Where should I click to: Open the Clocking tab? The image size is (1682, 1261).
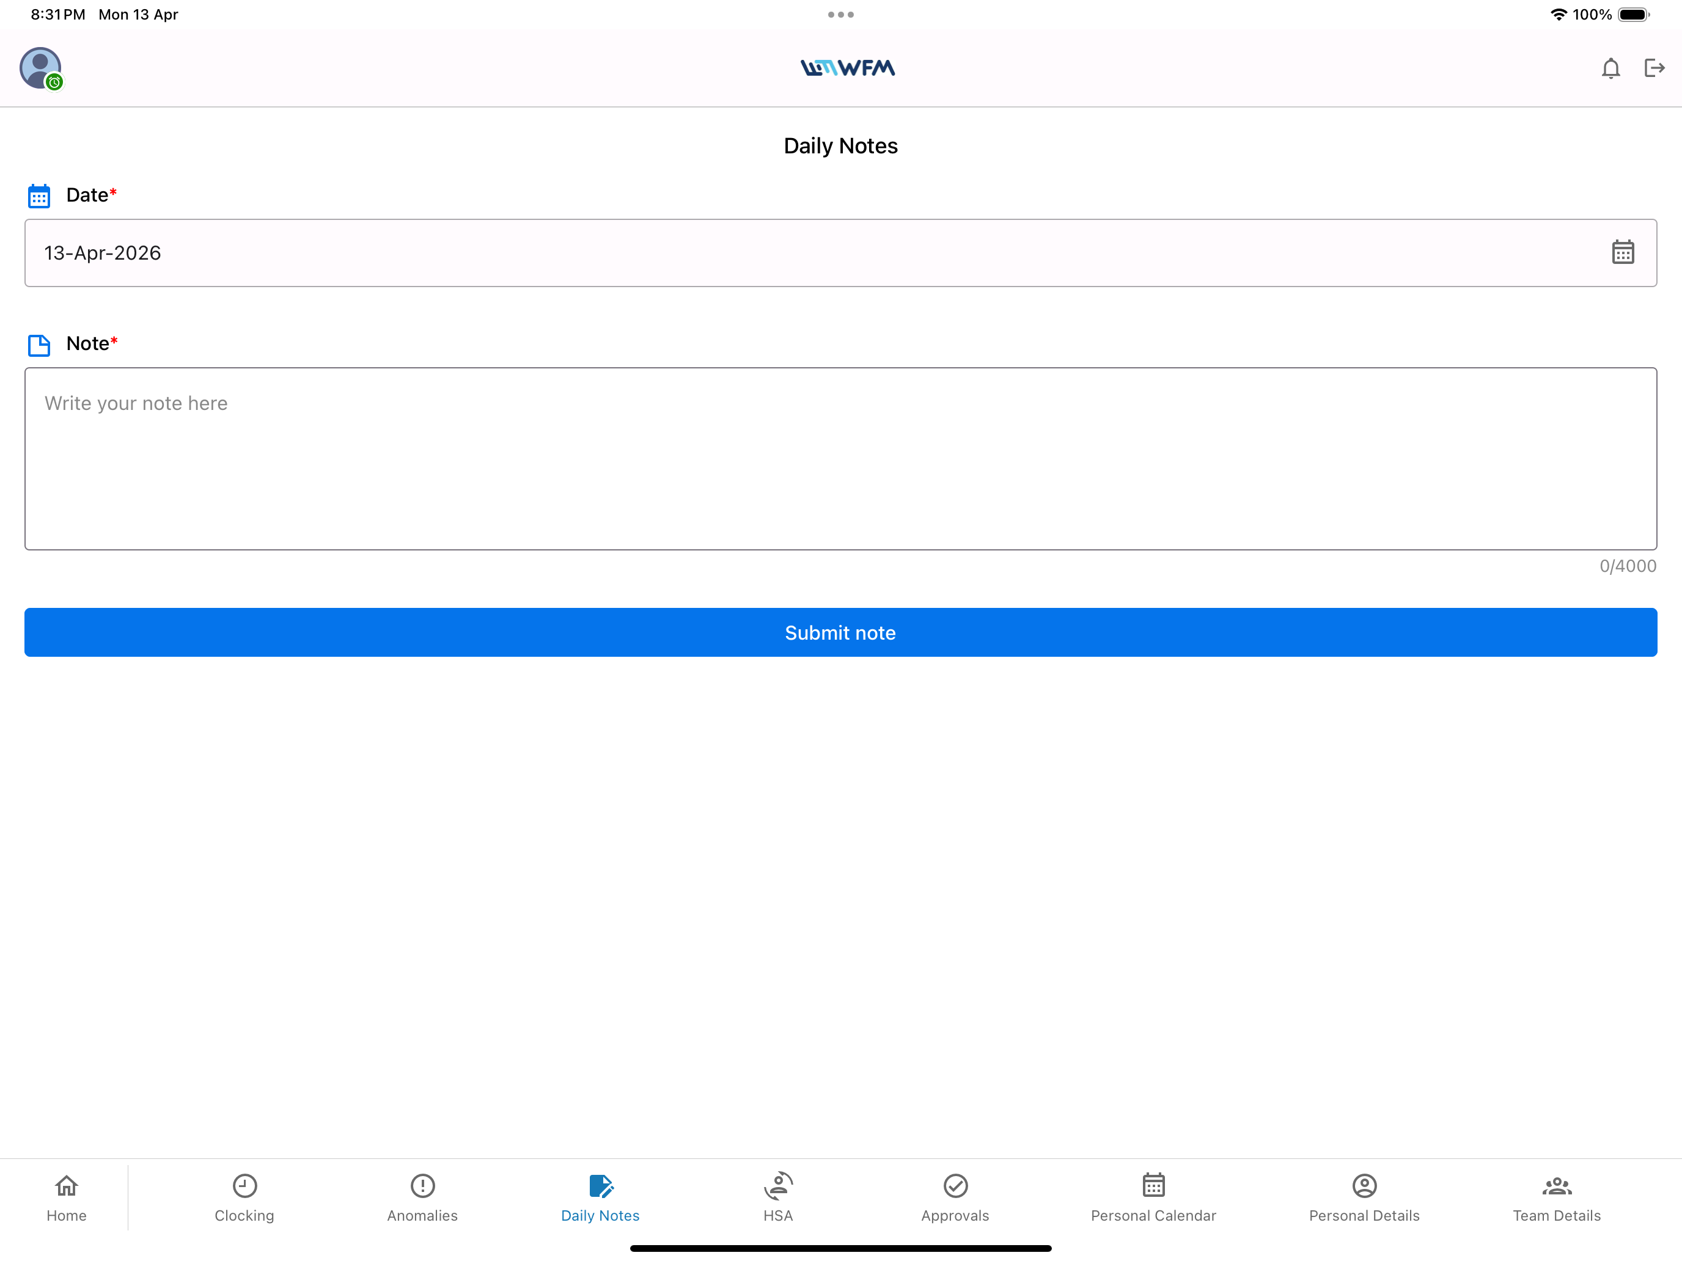tap(244, 1198)
